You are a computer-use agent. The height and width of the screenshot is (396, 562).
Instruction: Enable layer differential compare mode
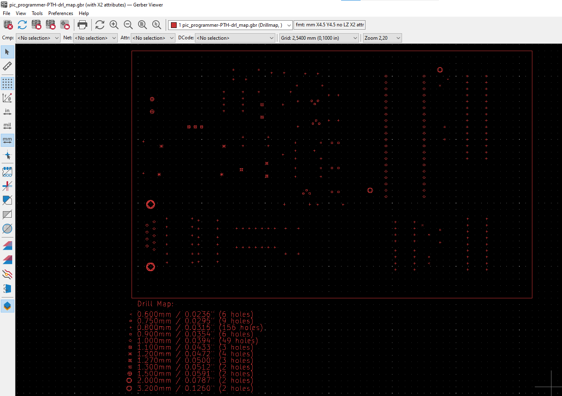(x=7, y=246)
